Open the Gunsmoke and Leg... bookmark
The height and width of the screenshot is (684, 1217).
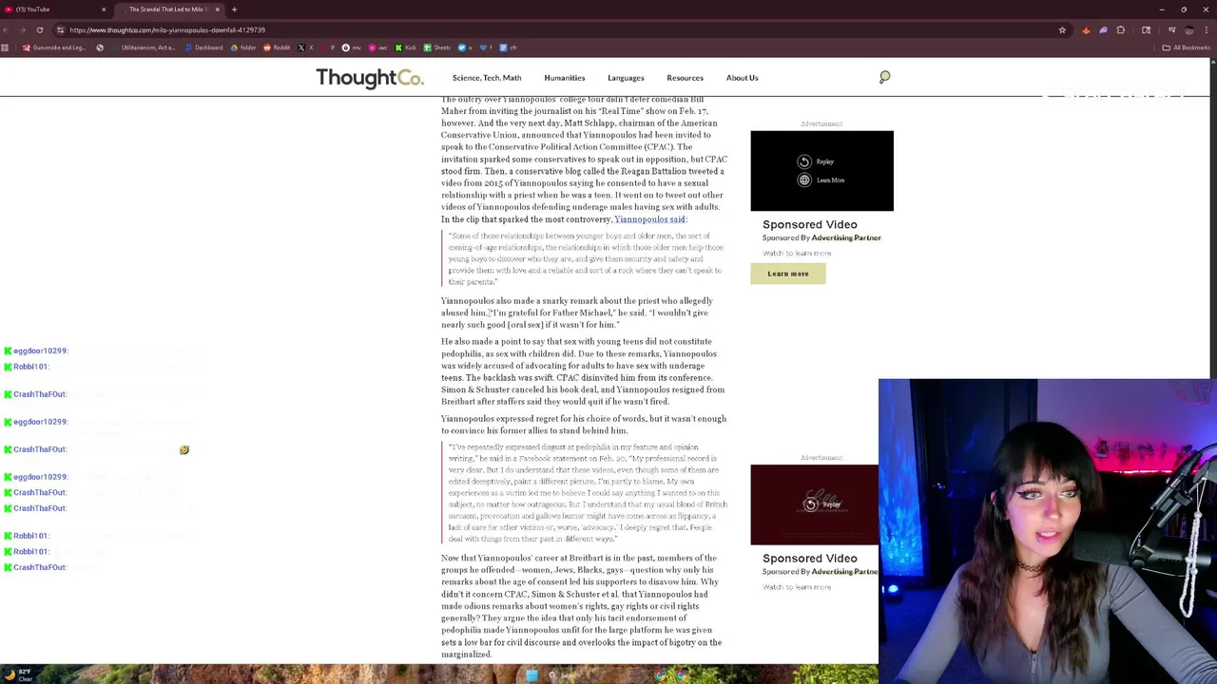pyautogui.click(x=54, y=47)
